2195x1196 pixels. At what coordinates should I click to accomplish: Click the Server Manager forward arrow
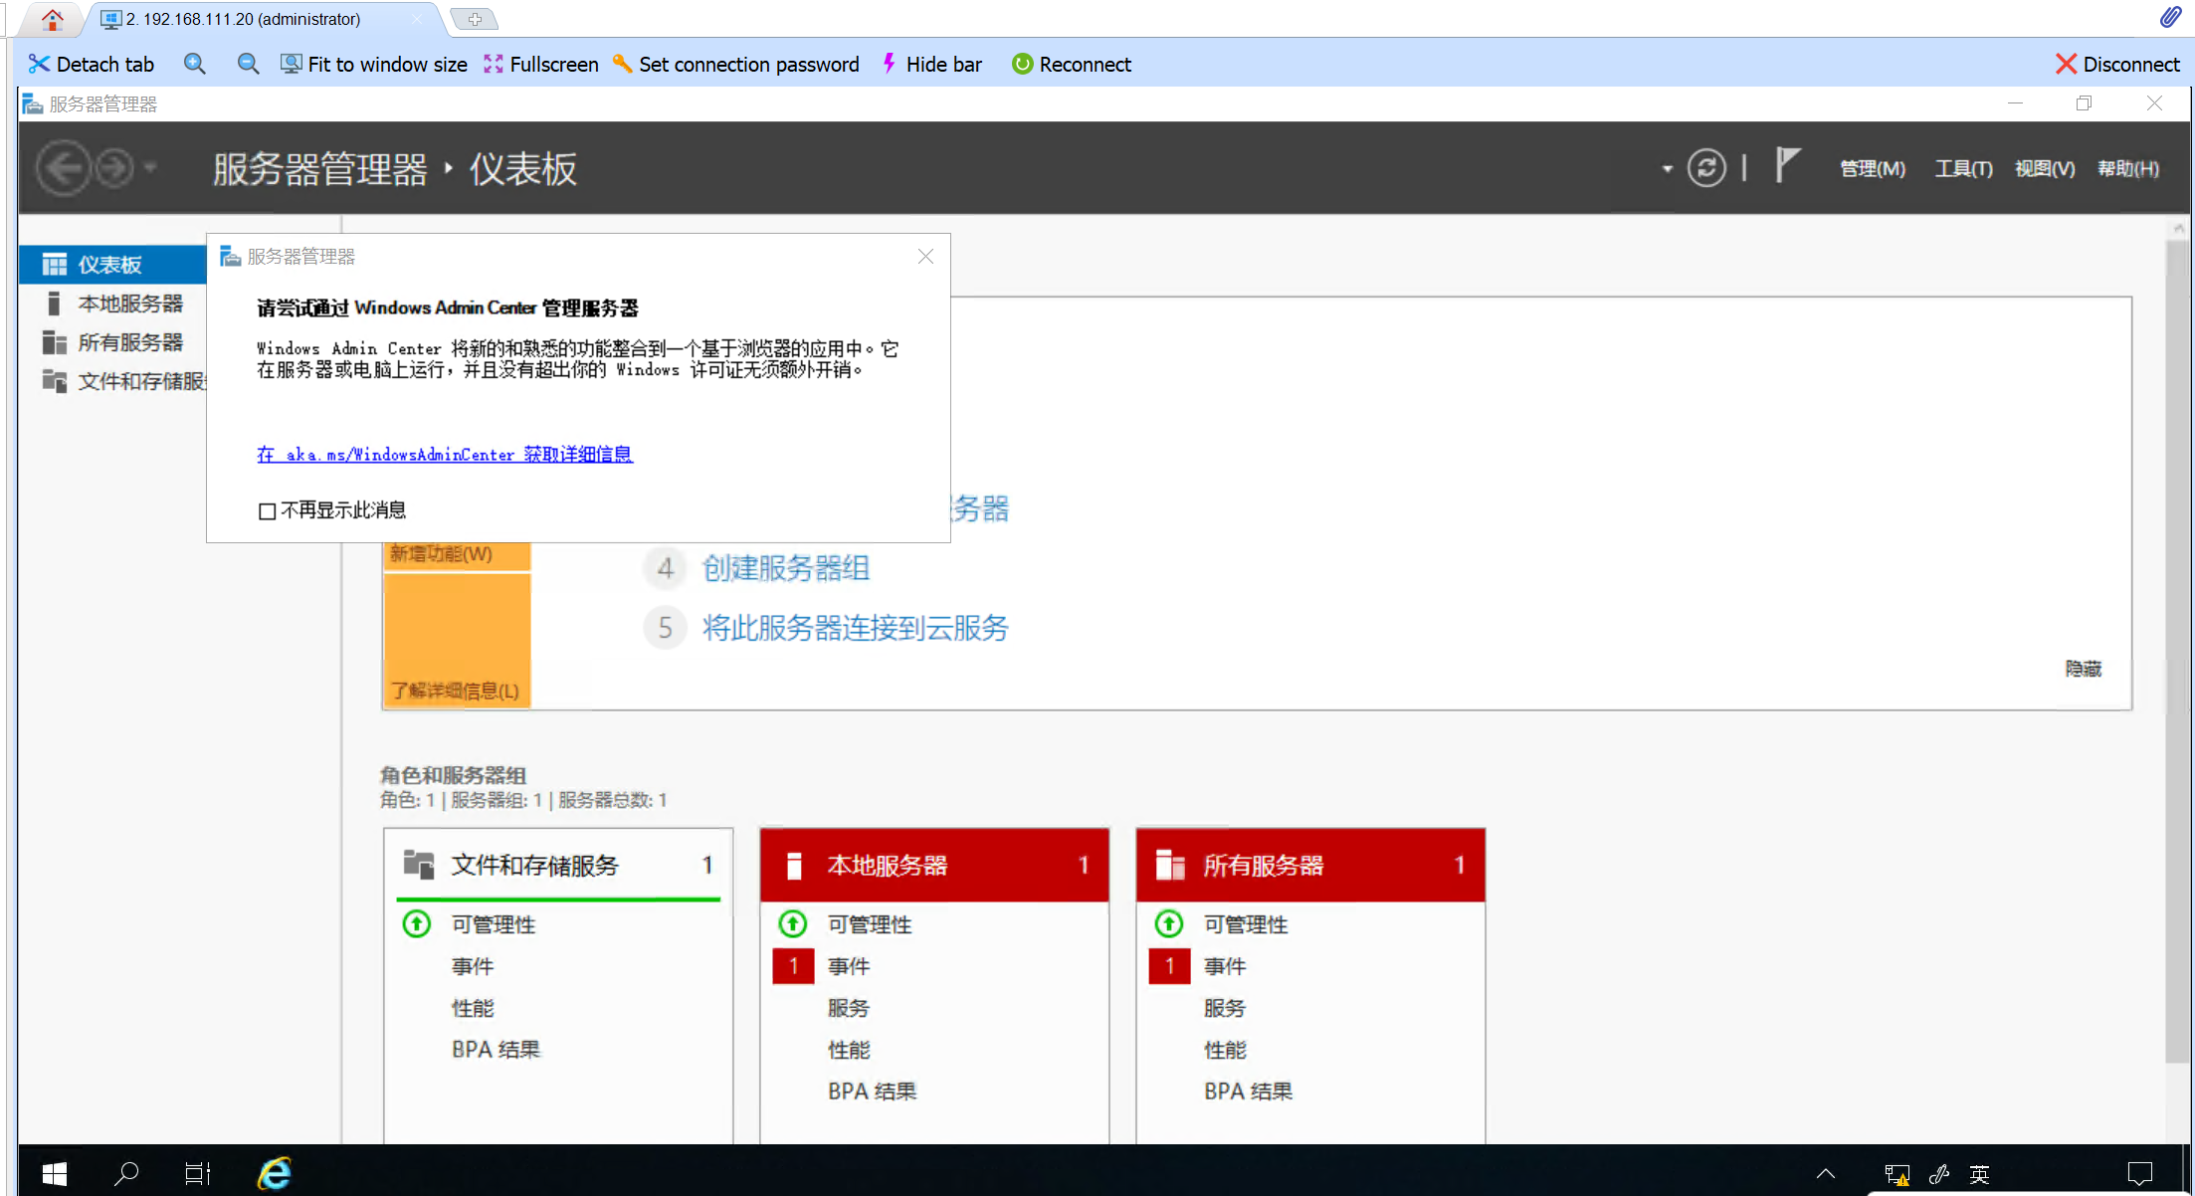point(114,168)
